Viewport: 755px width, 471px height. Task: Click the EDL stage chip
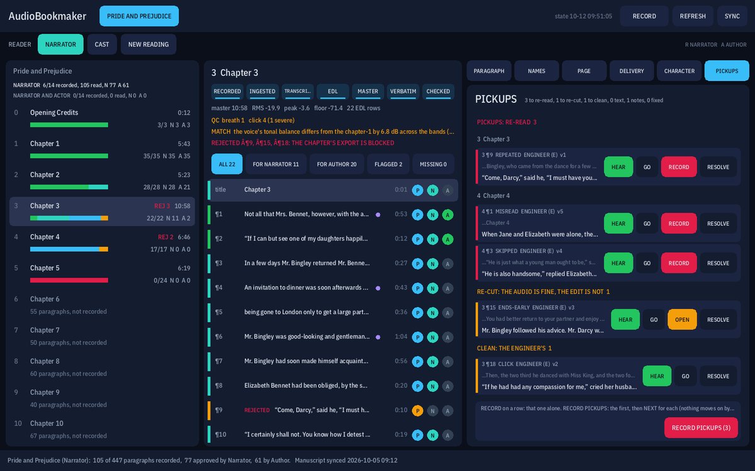click(333, 92)
